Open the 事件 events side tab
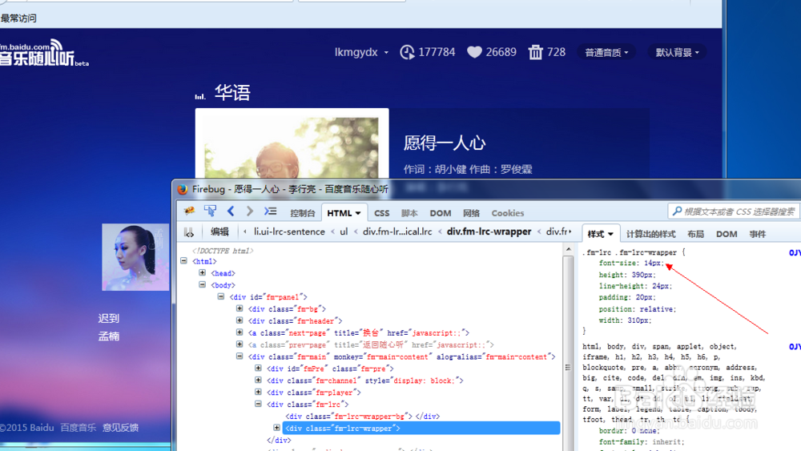 [x=758, y=234]
